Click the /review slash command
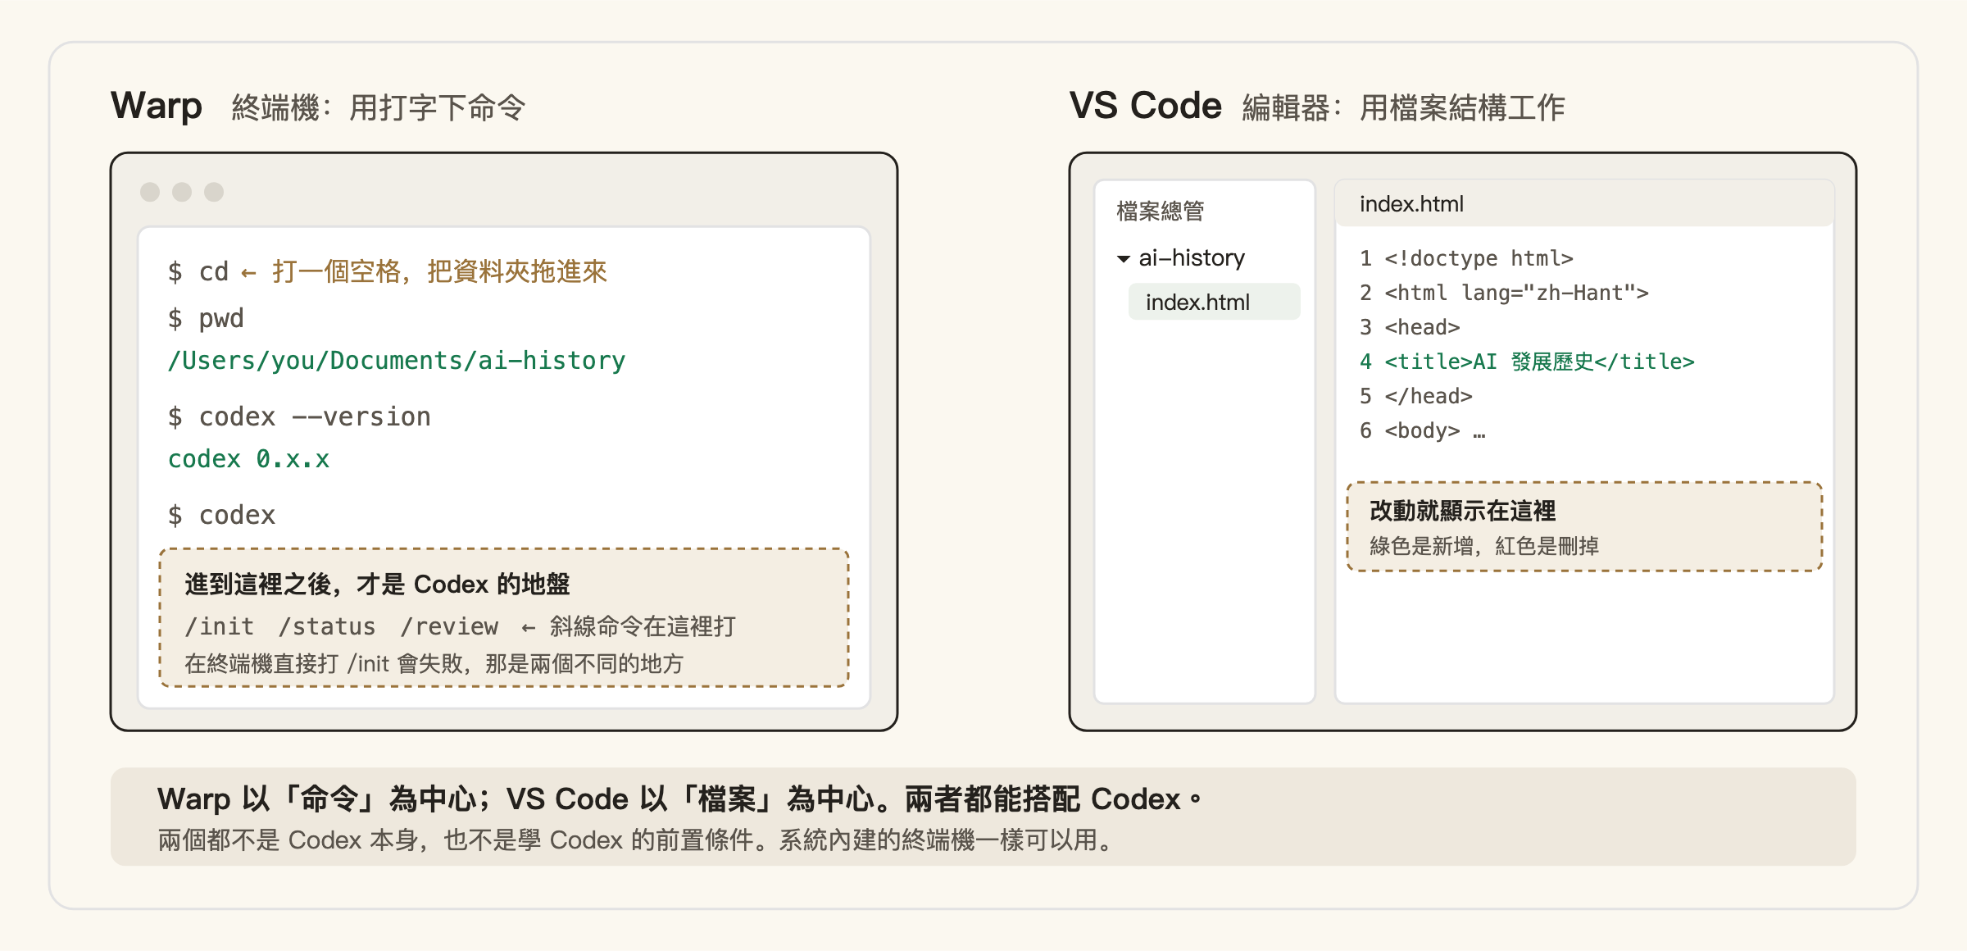The width and height of the screenshot is (1967, 951). [449, 626]
